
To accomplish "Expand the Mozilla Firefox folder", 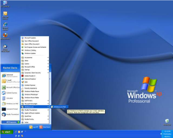I will pos(35,119).
